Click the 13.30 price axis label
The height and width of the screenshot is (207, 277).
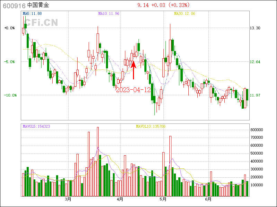(x=255, y=28)
